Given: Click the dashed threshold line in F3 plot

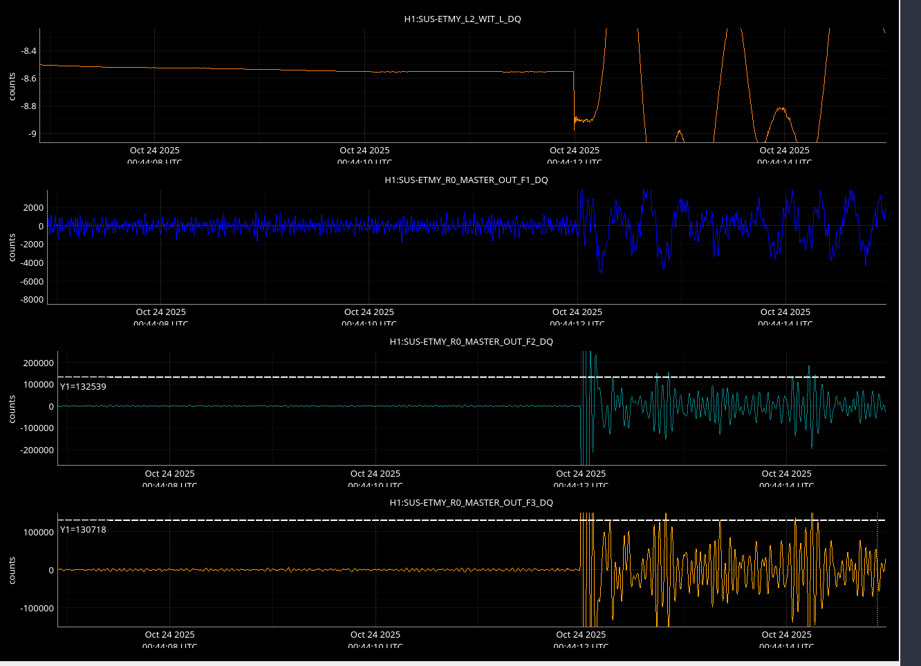Looking at the screenshot, I should click(346, 520).
